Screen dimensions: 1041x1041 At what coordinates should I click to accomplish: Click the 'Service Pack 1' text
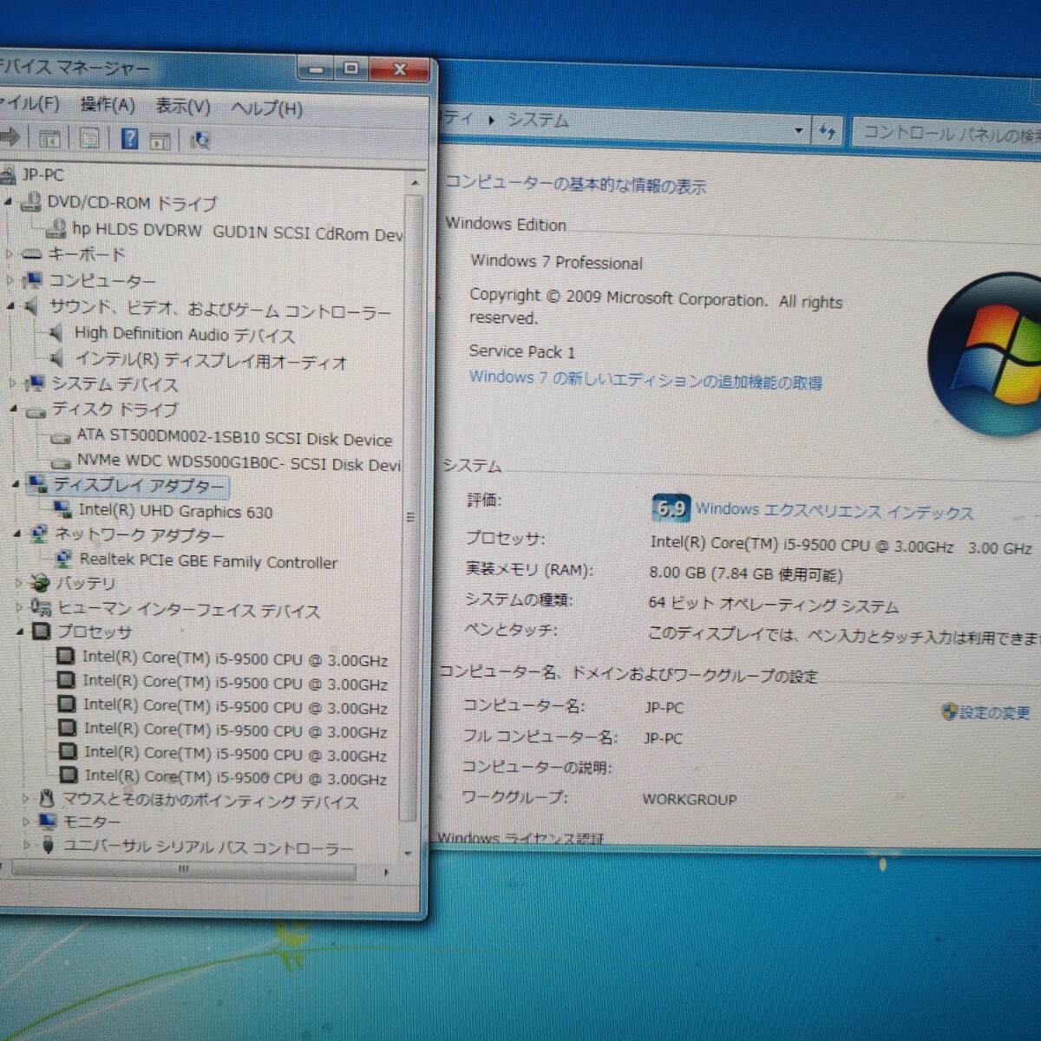pos(522,351)
